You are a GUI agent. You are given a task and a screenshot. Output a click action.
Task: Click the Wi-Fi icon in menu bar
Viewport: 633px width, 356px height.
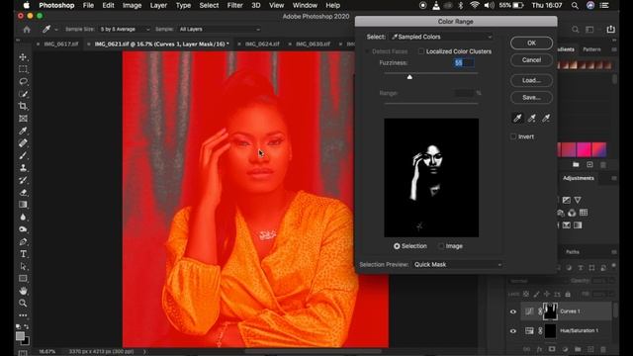[x=475, y=5]
